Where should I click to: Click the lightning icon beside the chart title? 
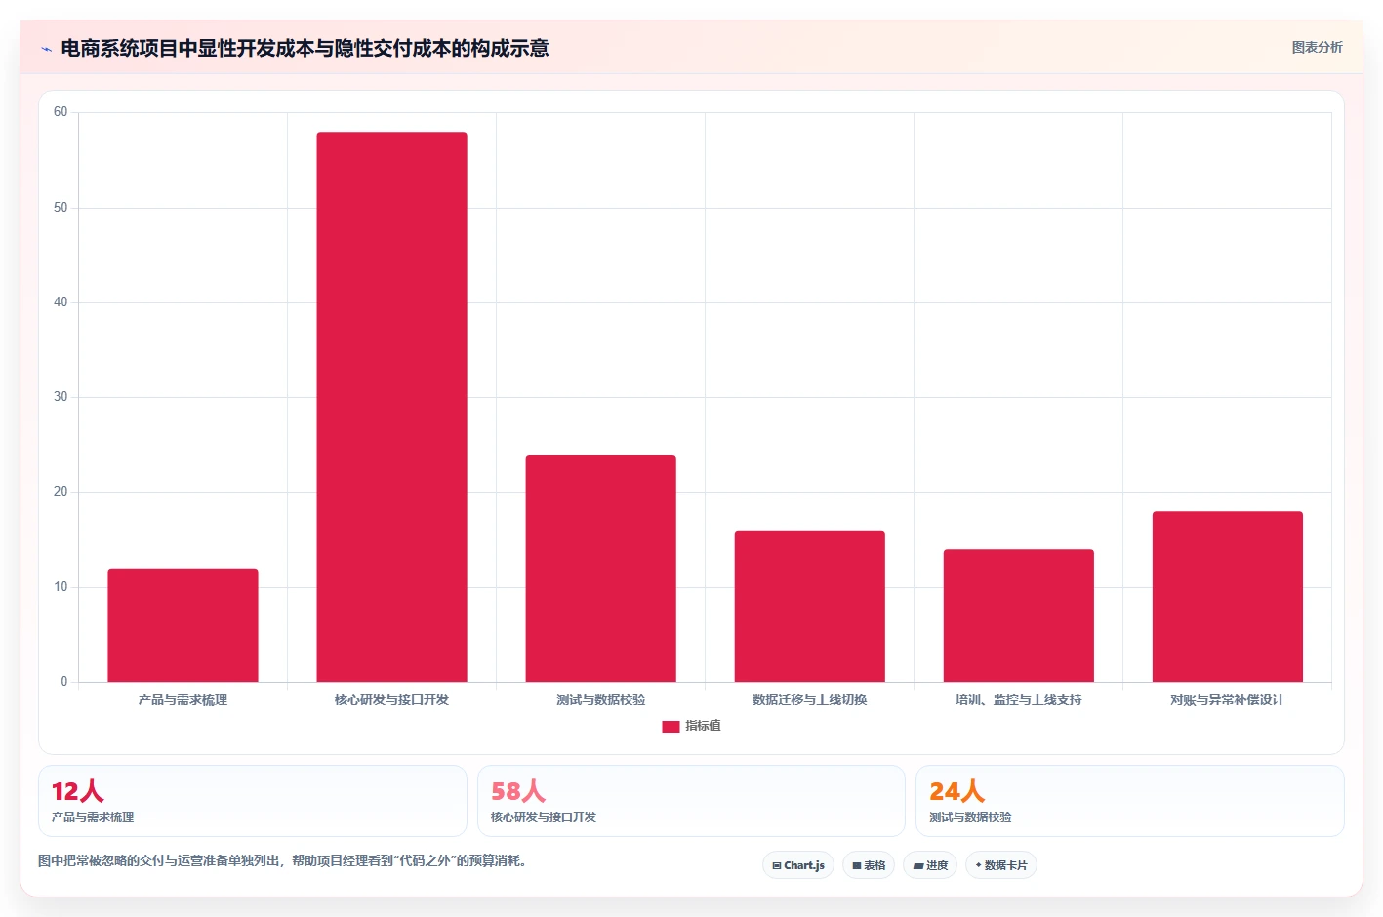point(46,49)
